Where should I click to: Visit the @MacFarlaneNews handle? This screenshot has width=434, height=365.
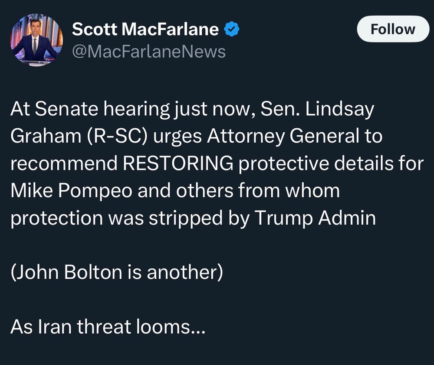coord(149,52)
